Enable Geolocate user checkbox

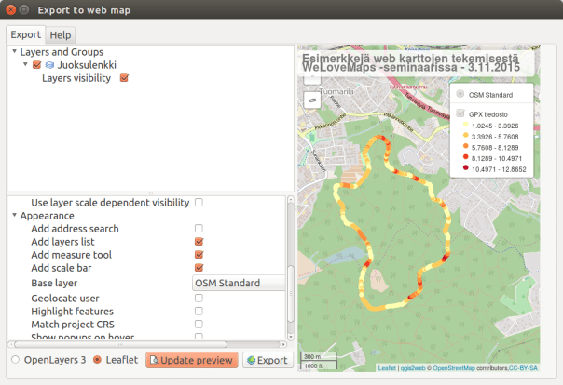[x=199, y=298]
